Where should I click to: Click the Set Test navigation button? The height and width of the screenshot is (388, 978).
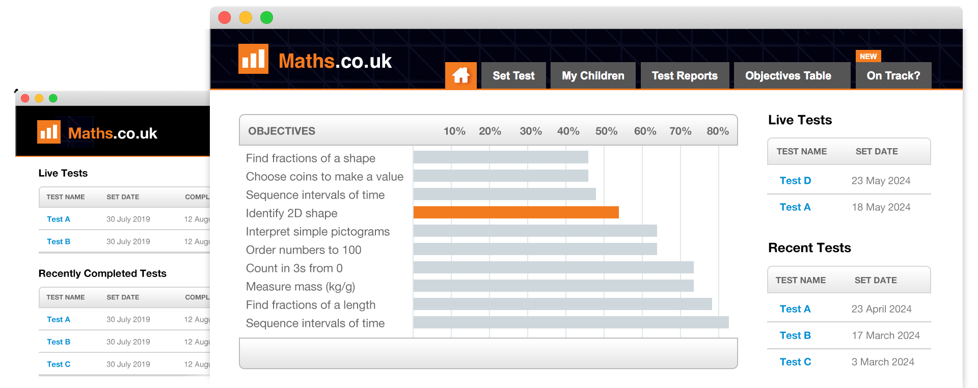(513, 75)
